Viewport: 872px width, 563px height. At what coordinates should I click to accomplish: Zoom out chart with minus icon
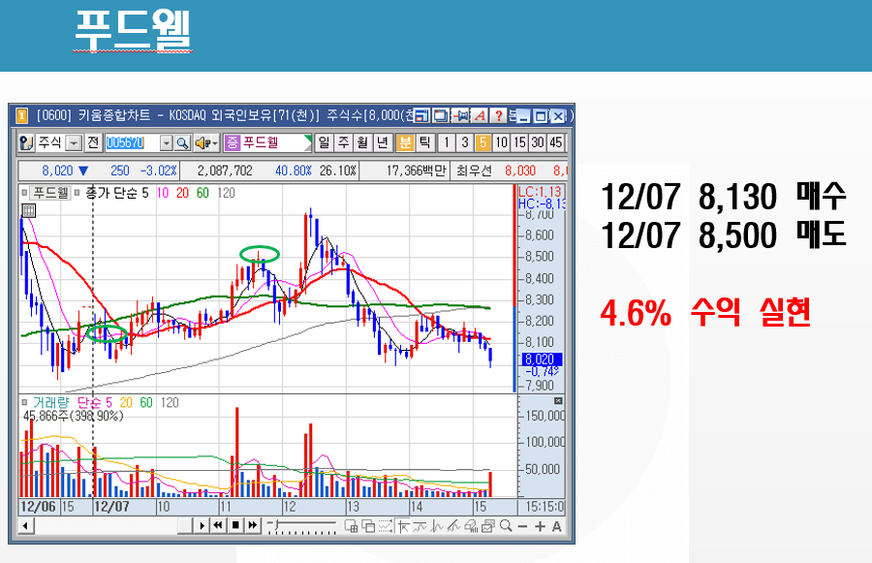[522, 526]
